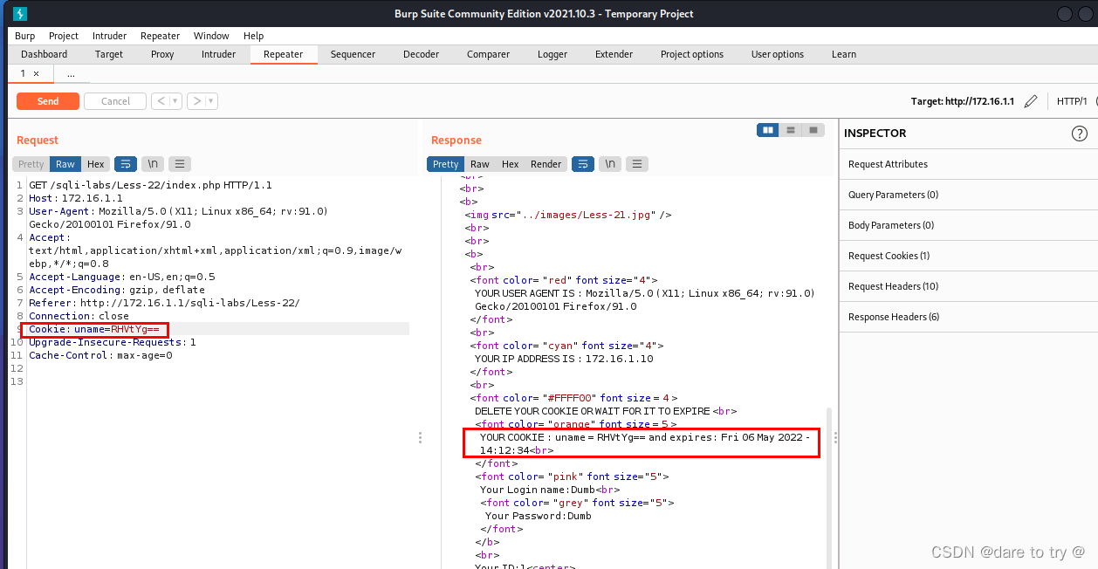The height and width of the screenshot is (569, 1098).
Task: Select top-bottom split layout icon
Action: 791,130
